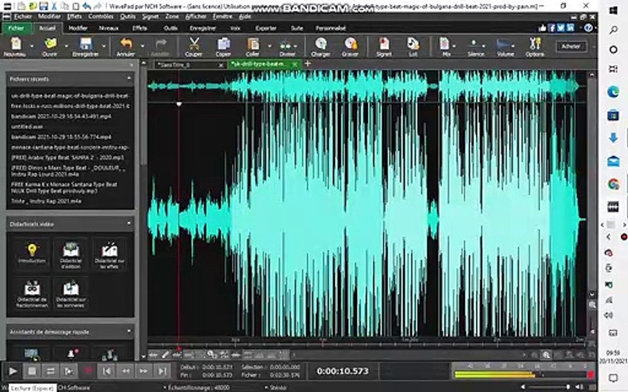Screen dimensions: 628x392
Task: Start recording with the red button
Action: click(x=88, y=371)
